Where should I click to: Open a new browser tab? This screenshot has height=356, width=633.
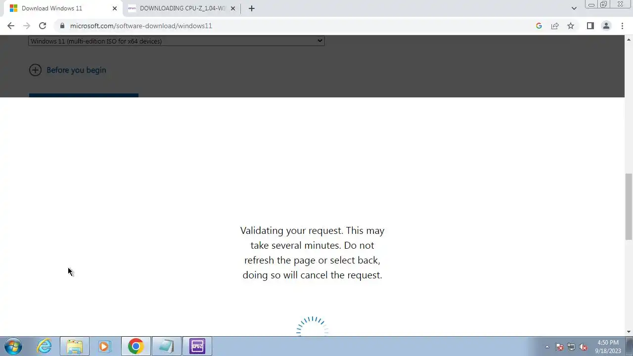251,8
